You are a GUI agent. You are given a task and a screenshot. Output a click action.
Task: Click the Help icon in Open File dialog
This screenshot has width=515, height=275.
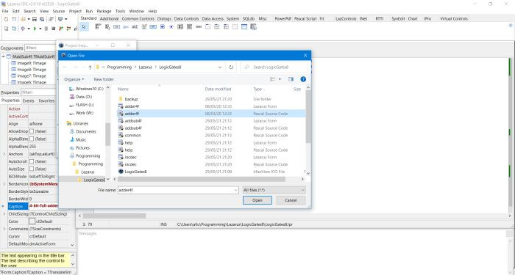[303, 79]
